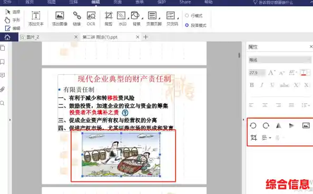Choose the 添加文本 add text tool
The width and height of the screenshot is (313, 194).
tap(36, 18)
